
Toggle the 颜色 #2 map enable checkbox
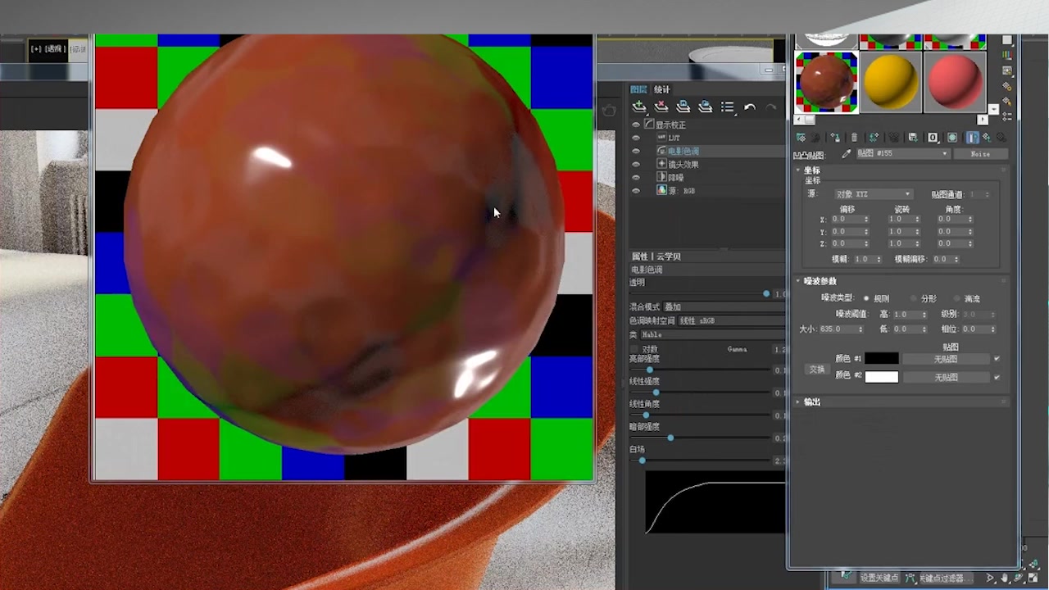coord(997,377)
